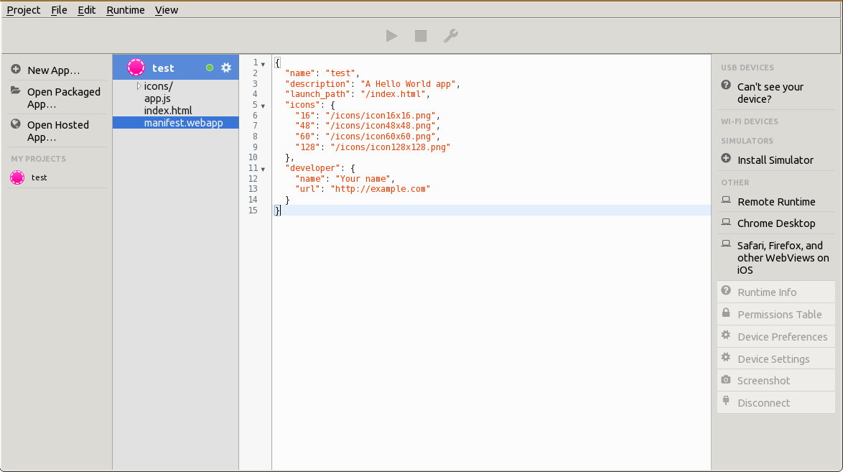Fold the developer block at line 11
Screen dimensions: 843x472
[263, 169]
